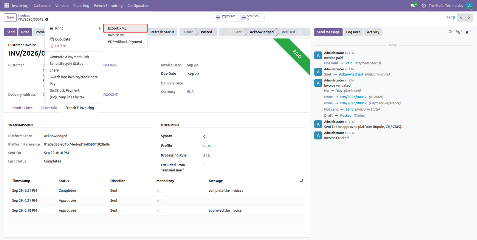Show followers via the person icon
Viewport: 477px width, 240px height.
[x=468, y=32]
